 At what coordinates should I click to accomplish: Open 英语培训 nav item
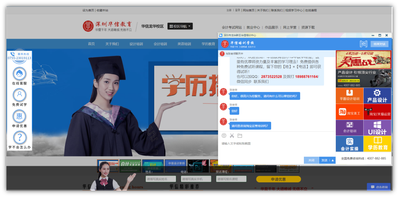coord(184,44)
